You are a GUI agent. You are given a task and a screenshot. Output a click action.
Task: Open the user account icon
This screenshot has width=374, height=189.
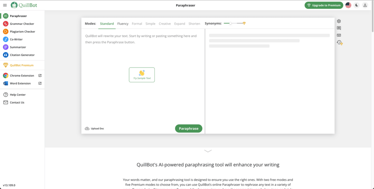pos(365,5)
